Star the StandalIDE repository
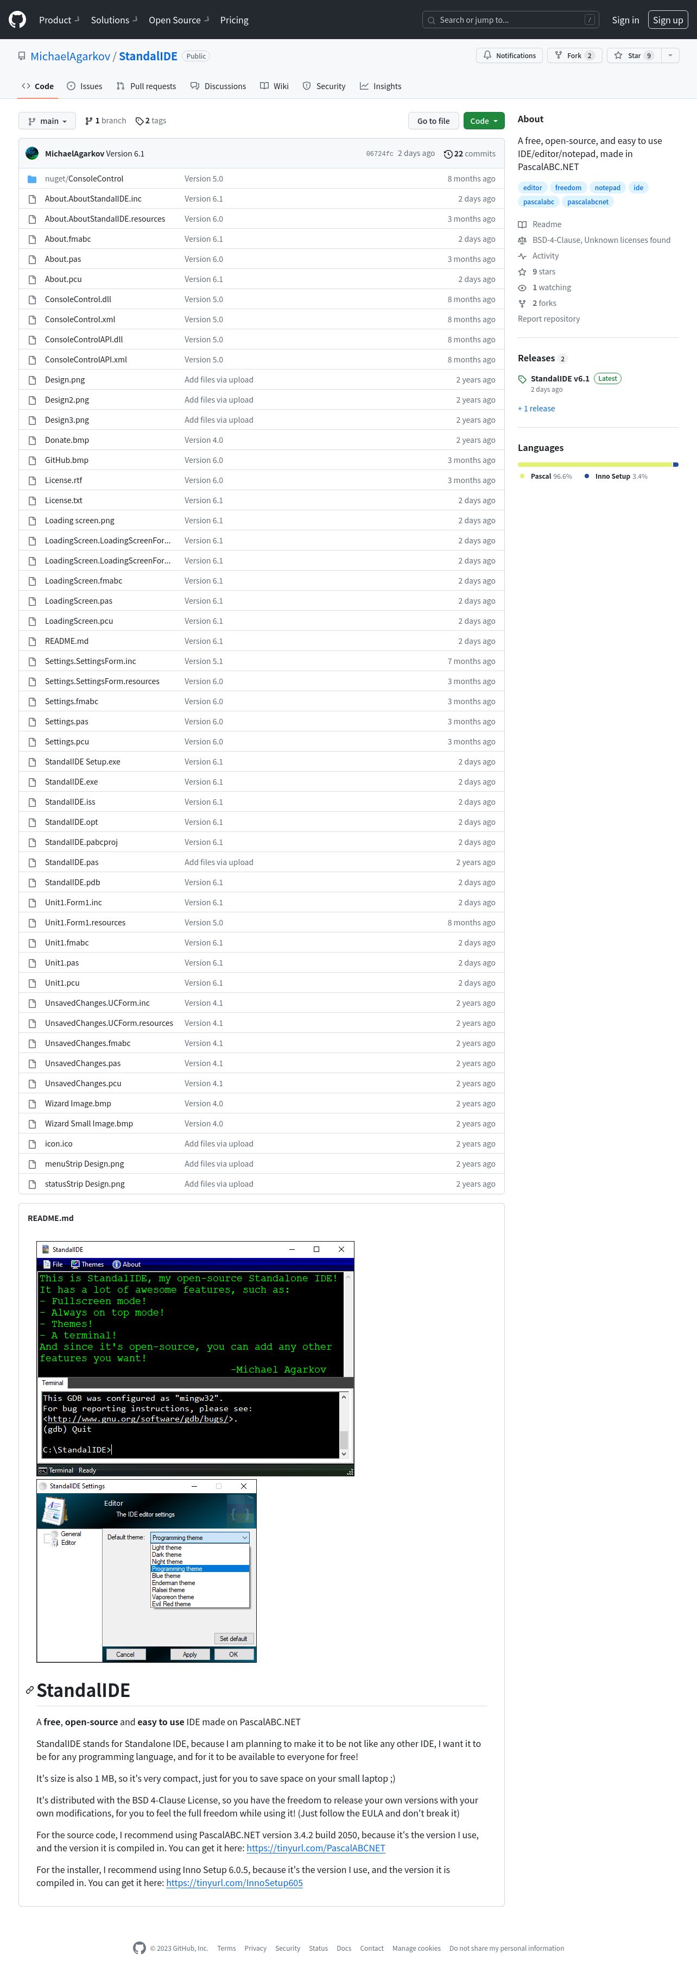Viewport: 697px width, 1979px height. coord(633,55)
